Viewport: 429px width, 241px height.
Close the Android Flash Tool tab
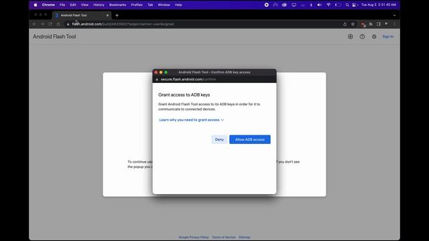[107, 15]
